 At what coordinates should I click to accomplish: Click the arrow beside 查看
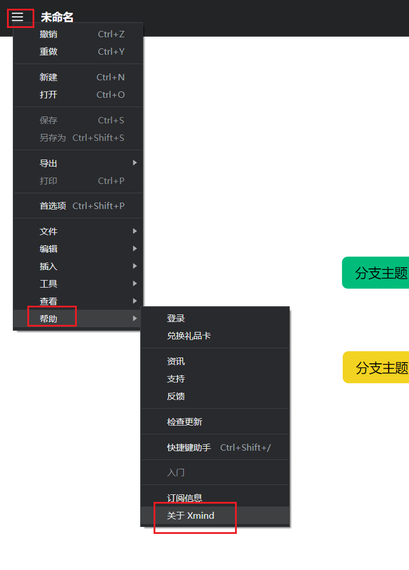pos(135,301)
